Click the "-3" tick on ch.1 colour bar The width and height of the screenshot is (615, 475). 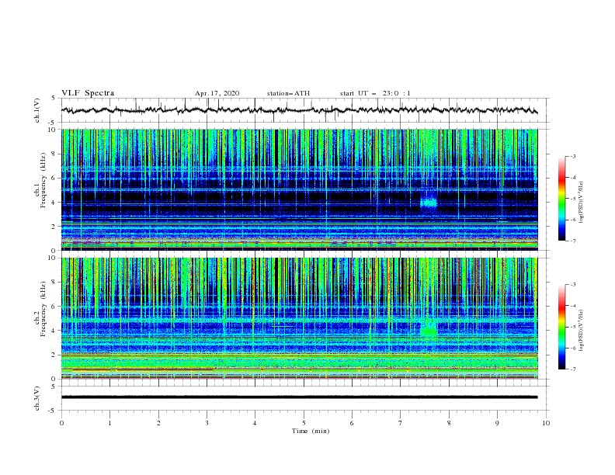coord(572,156)
